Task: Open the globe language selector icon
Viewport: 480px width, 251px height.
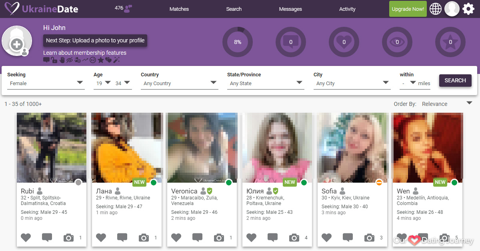Action: tap(436, 9)
